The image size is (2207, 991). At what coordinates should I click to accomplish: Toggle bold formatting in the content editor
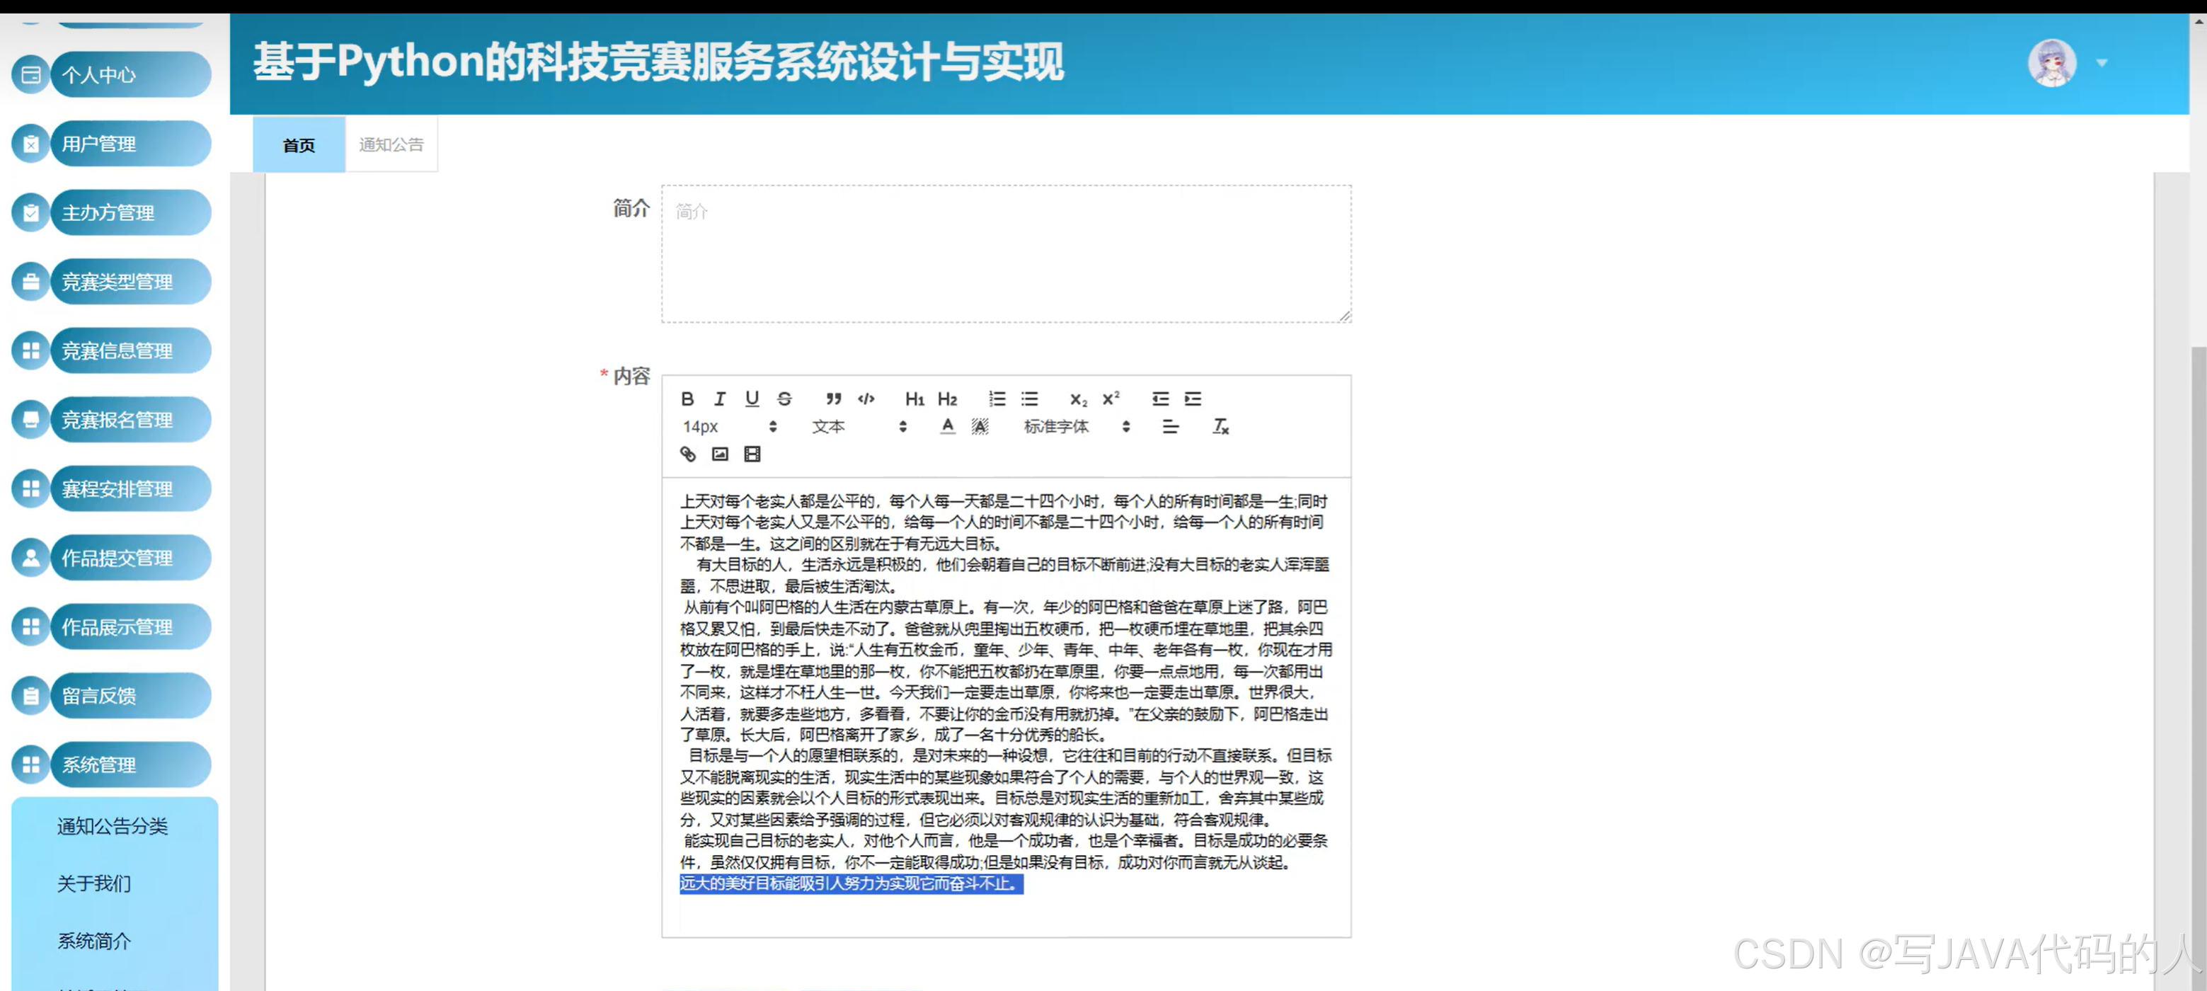[x=687, y=399]
